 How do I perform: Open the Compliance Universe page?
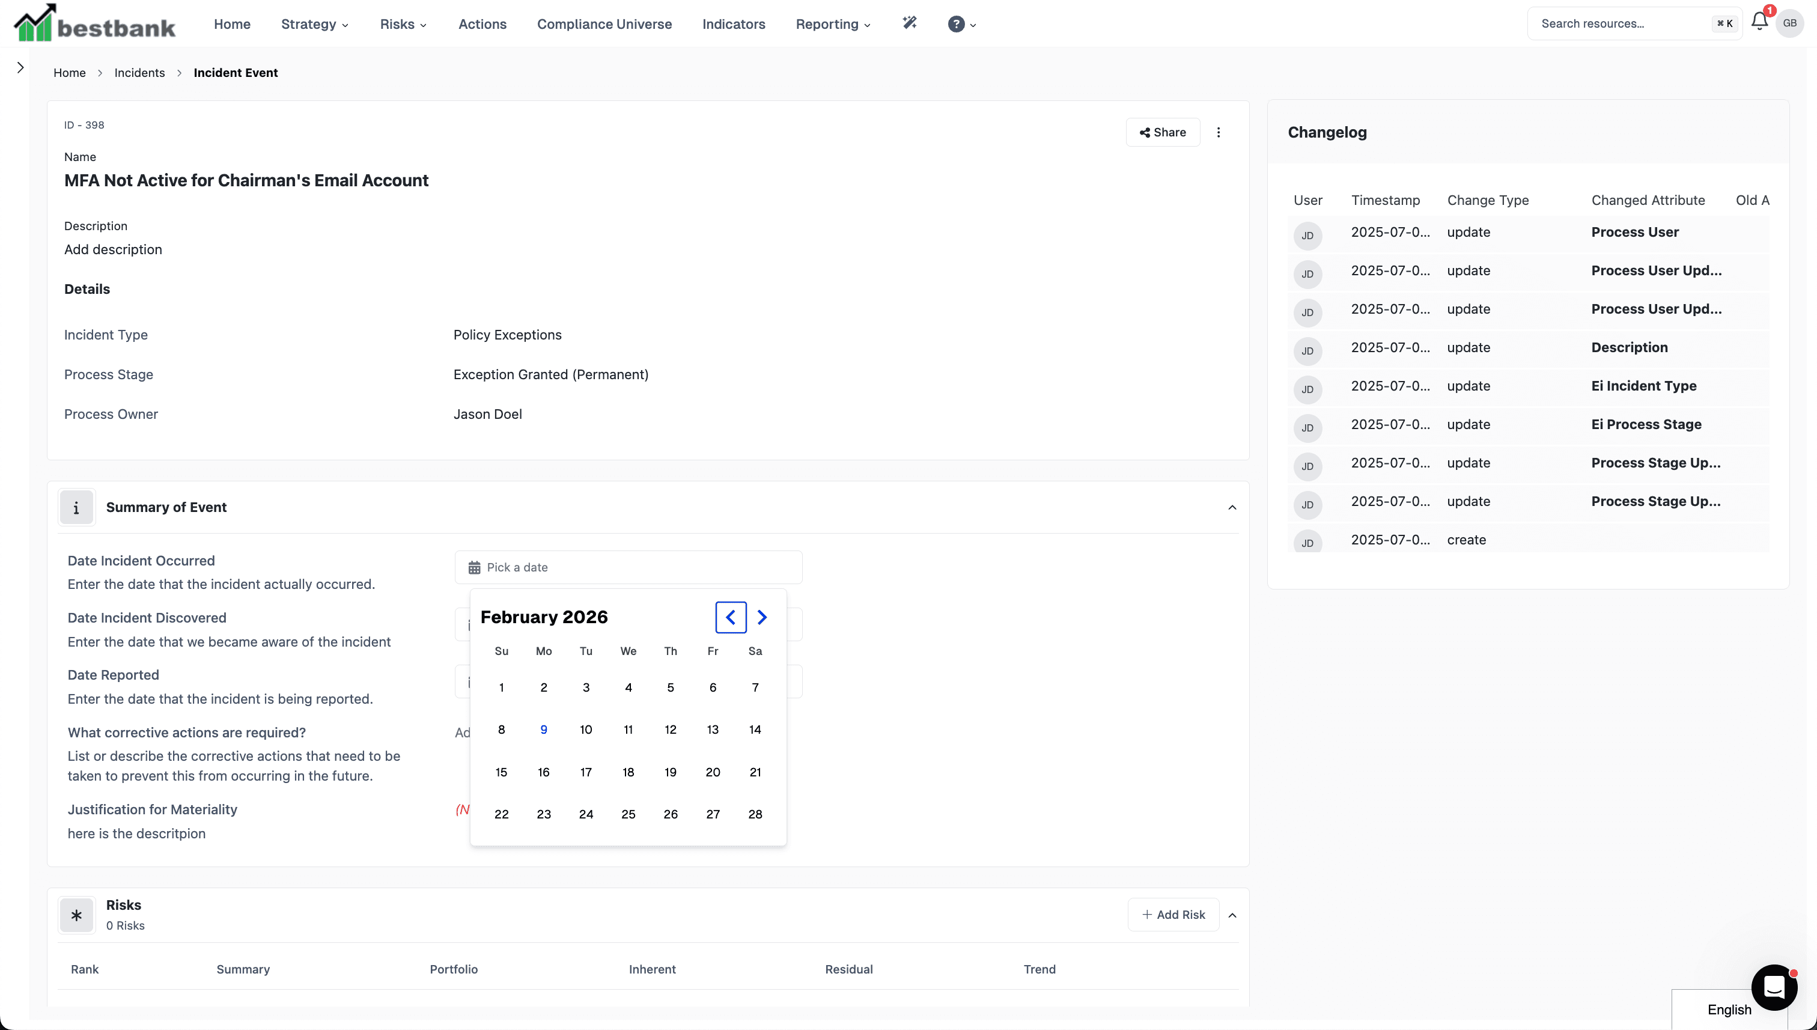tap(604, 24)
